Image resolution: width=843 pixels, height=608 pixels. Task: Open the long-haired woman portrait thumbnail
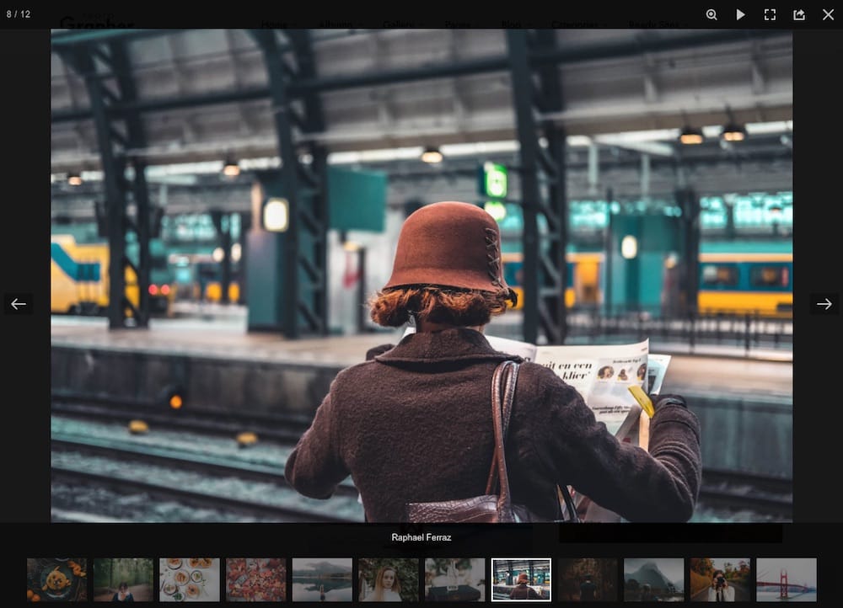coord(388,579)
